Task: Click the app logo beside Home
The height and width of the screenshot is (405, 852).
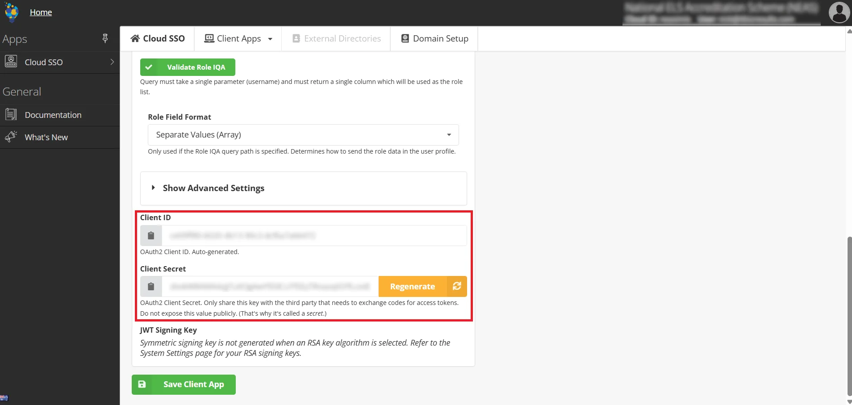Action: pos(11,12)
